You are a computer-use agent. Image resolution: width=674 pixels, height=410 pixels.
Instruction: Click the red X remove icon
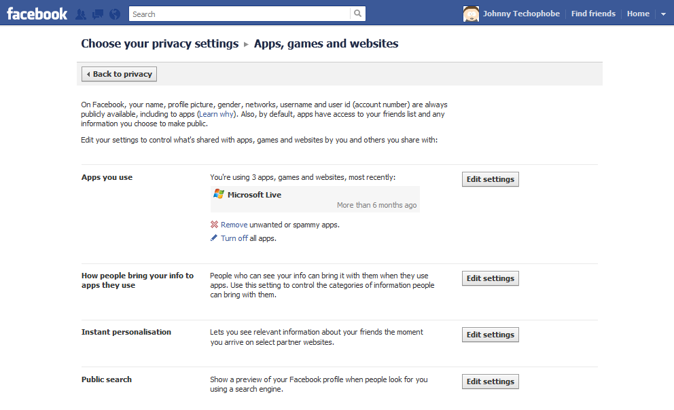pos(214,224)
